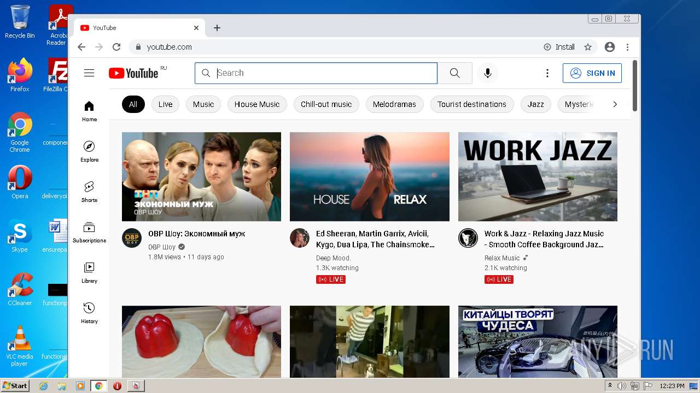Open Subscriptions in the sidebar

point(89,232)
